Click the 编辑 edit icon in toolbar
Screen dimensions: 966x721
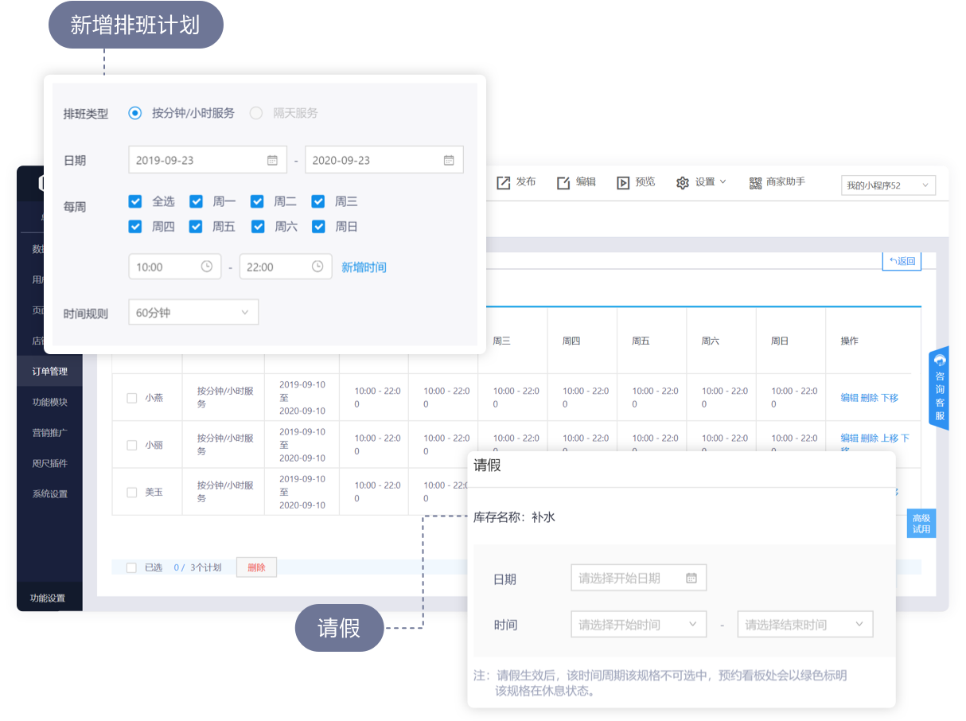pos(563,183)
